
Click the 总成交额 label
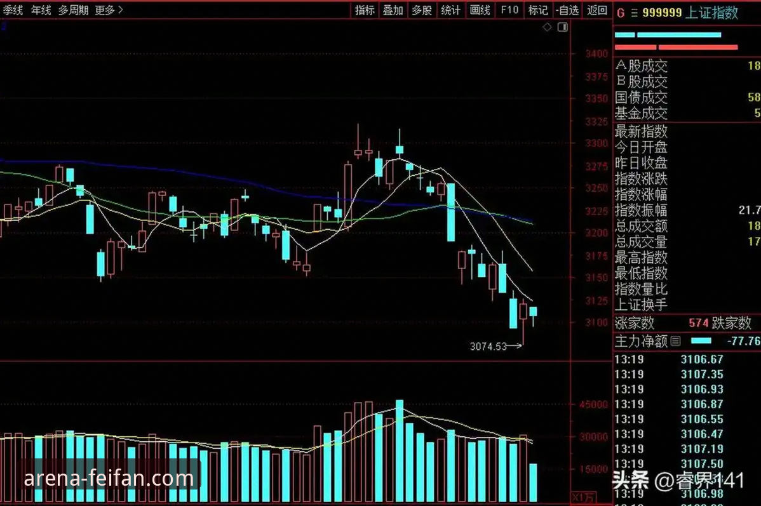pyautogui.click(x=641, y=225)
